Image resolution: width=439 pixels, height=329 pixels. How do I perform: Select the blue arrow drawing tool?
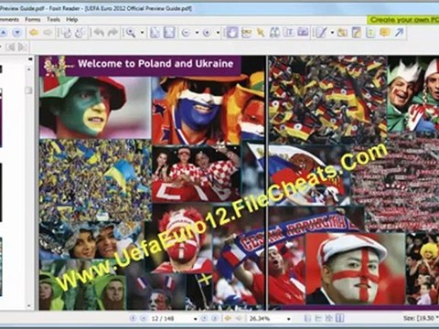pyautogui.click(x=399, y=32)
